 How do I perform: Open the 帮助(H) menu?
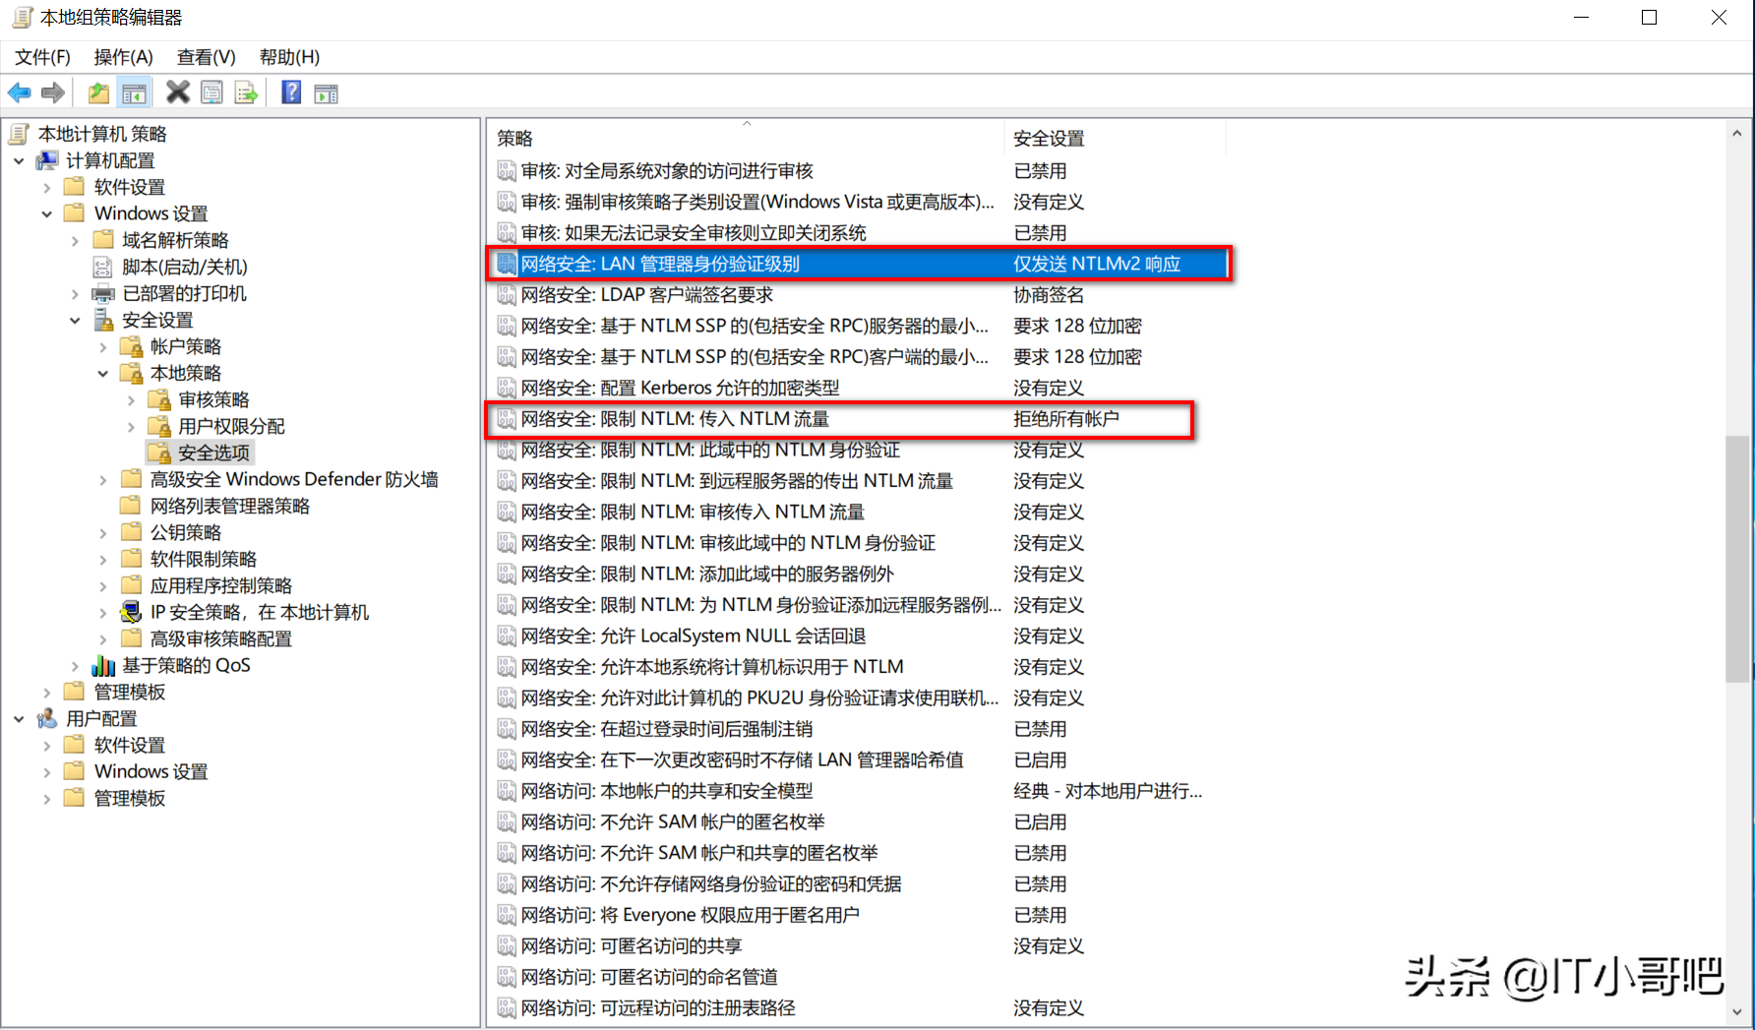tap(290, 57)
